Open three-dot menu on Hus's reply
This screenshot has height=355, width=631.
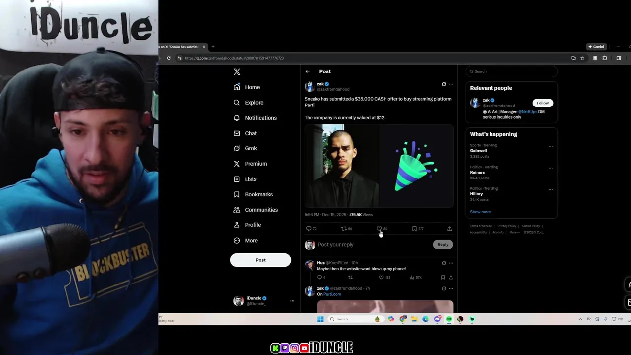451,263
